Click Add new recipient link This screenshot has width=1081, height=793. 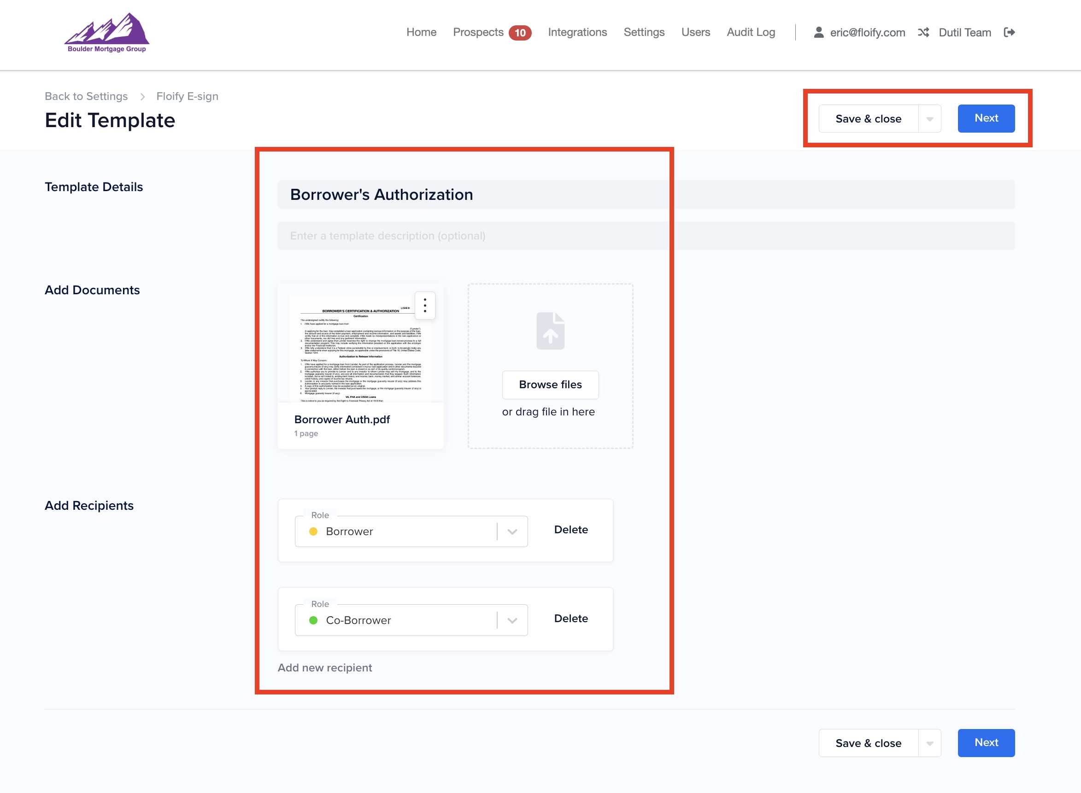[x=325, y=668]
